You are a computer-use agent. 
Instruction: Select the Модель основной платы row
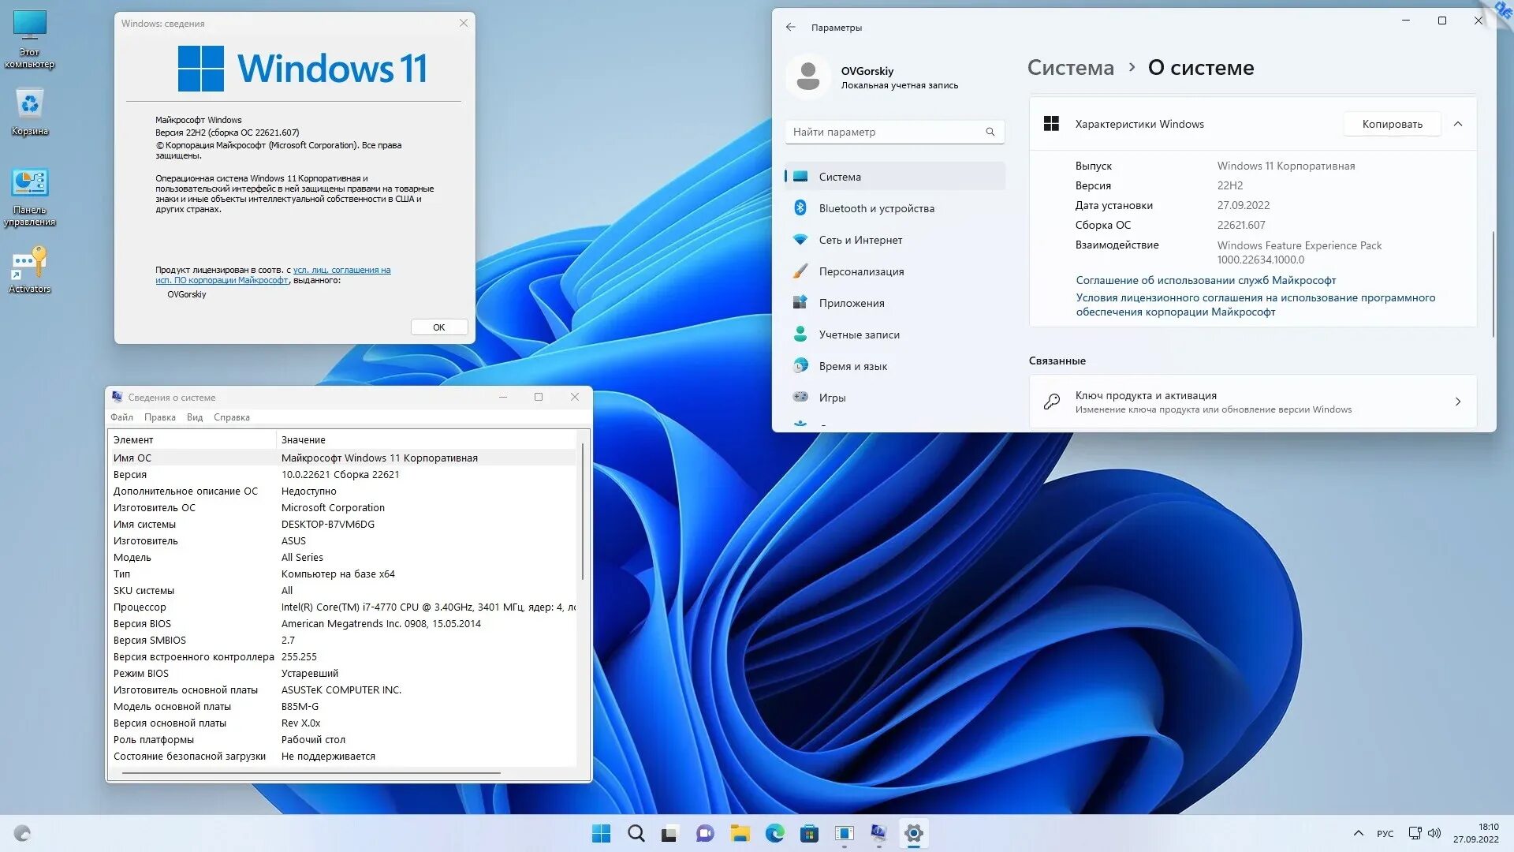[x=344, y=706]
